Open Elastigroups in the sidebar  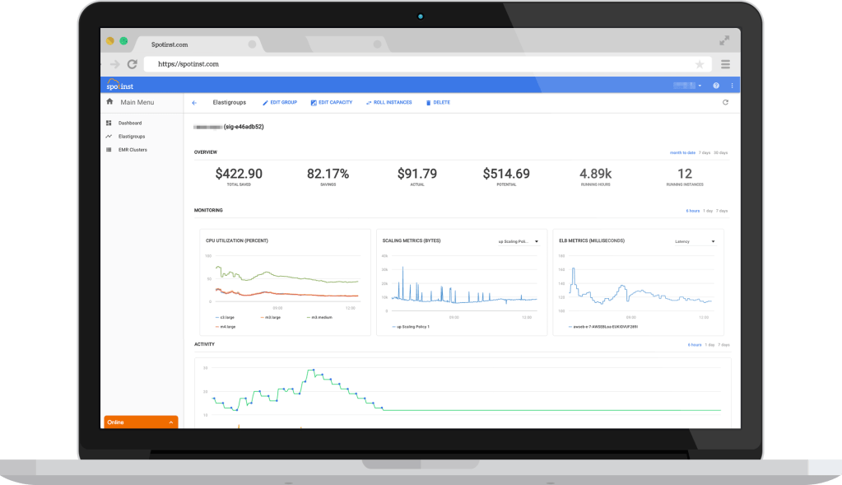132,137
